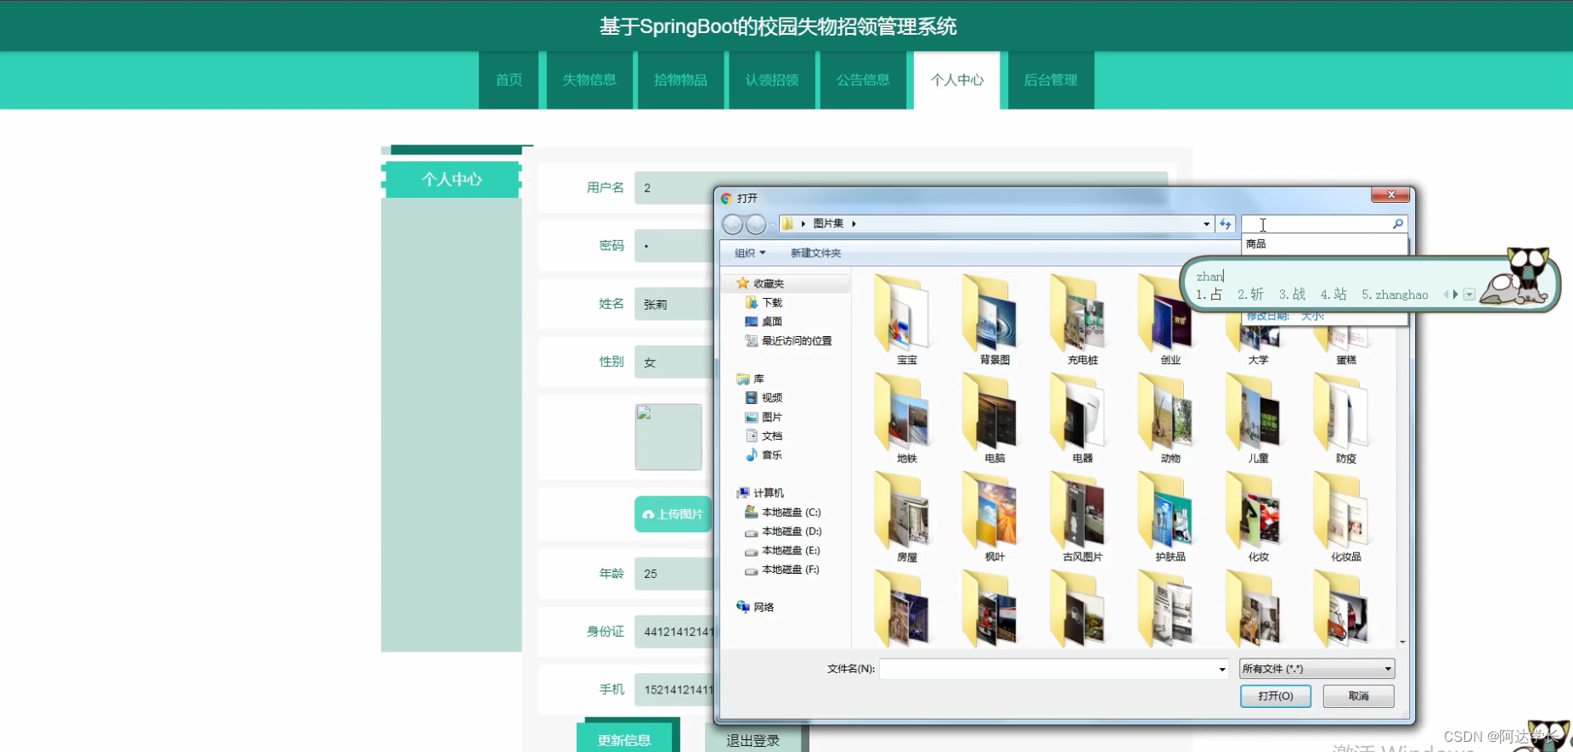Select 网络 in sidebar
1573x752 pixels.
pyautogui.click(x=755, y=607)
